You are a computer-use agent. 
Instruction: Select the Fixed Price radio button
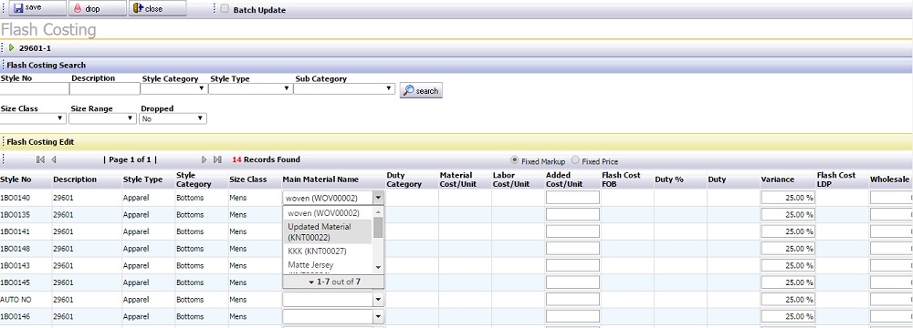coord(575,160)
